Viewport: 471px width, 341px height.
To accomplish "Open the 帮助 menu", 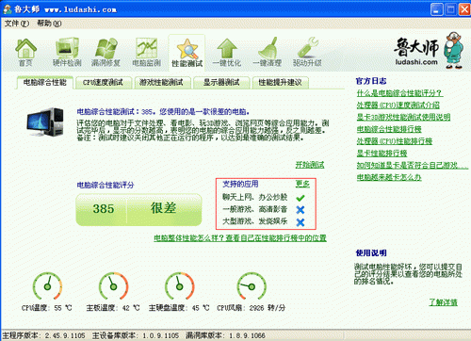I will pyautogui.click(x=49, y=24).
